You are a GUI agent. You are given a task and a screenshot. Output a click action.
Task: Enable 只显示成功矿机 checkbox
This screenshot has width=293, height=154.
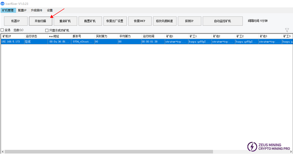47,30
